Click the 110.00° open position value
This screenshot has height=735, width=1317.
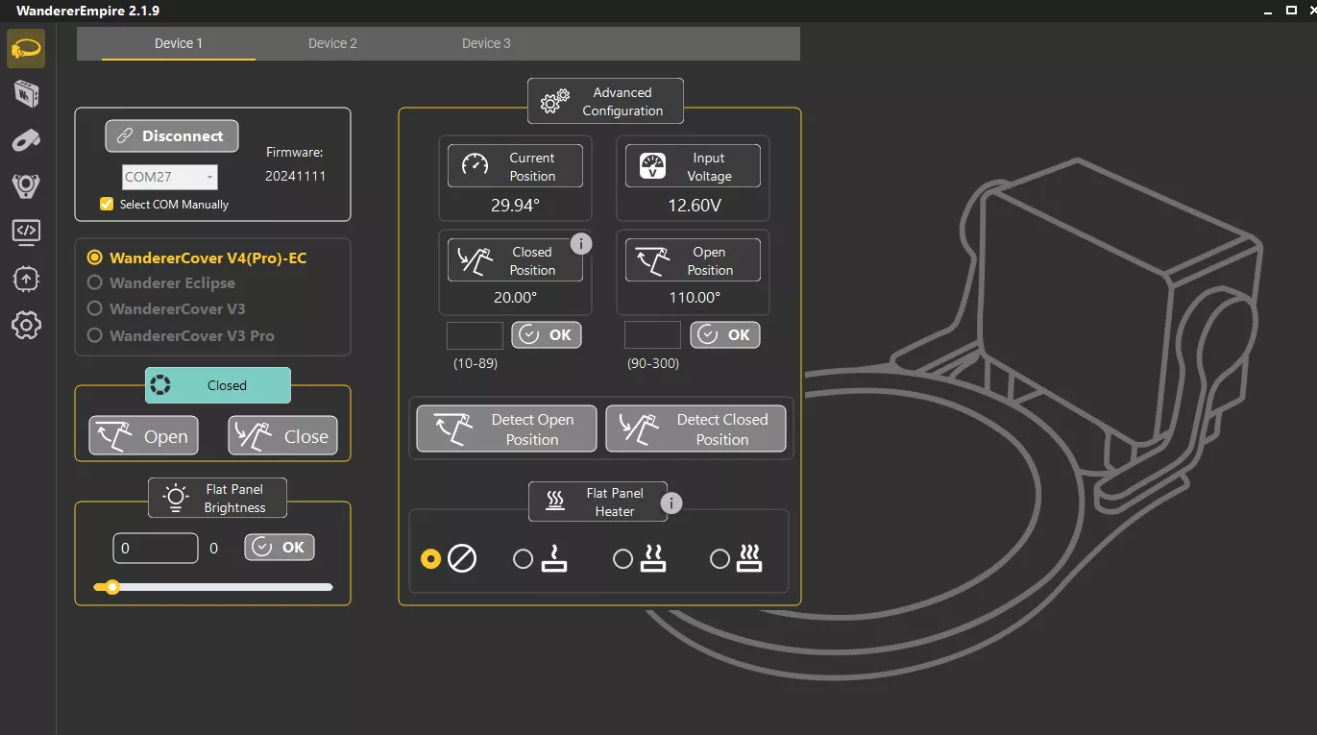tap(694, 297)
